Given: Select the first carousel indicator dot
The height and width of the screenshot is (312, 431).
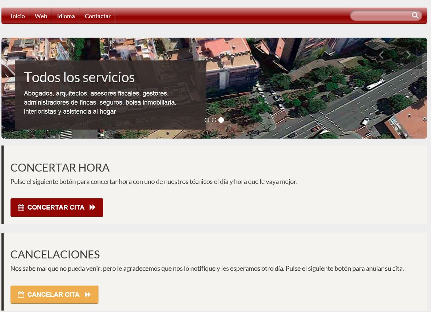Looking at the screenshot, I should point(207,120).
